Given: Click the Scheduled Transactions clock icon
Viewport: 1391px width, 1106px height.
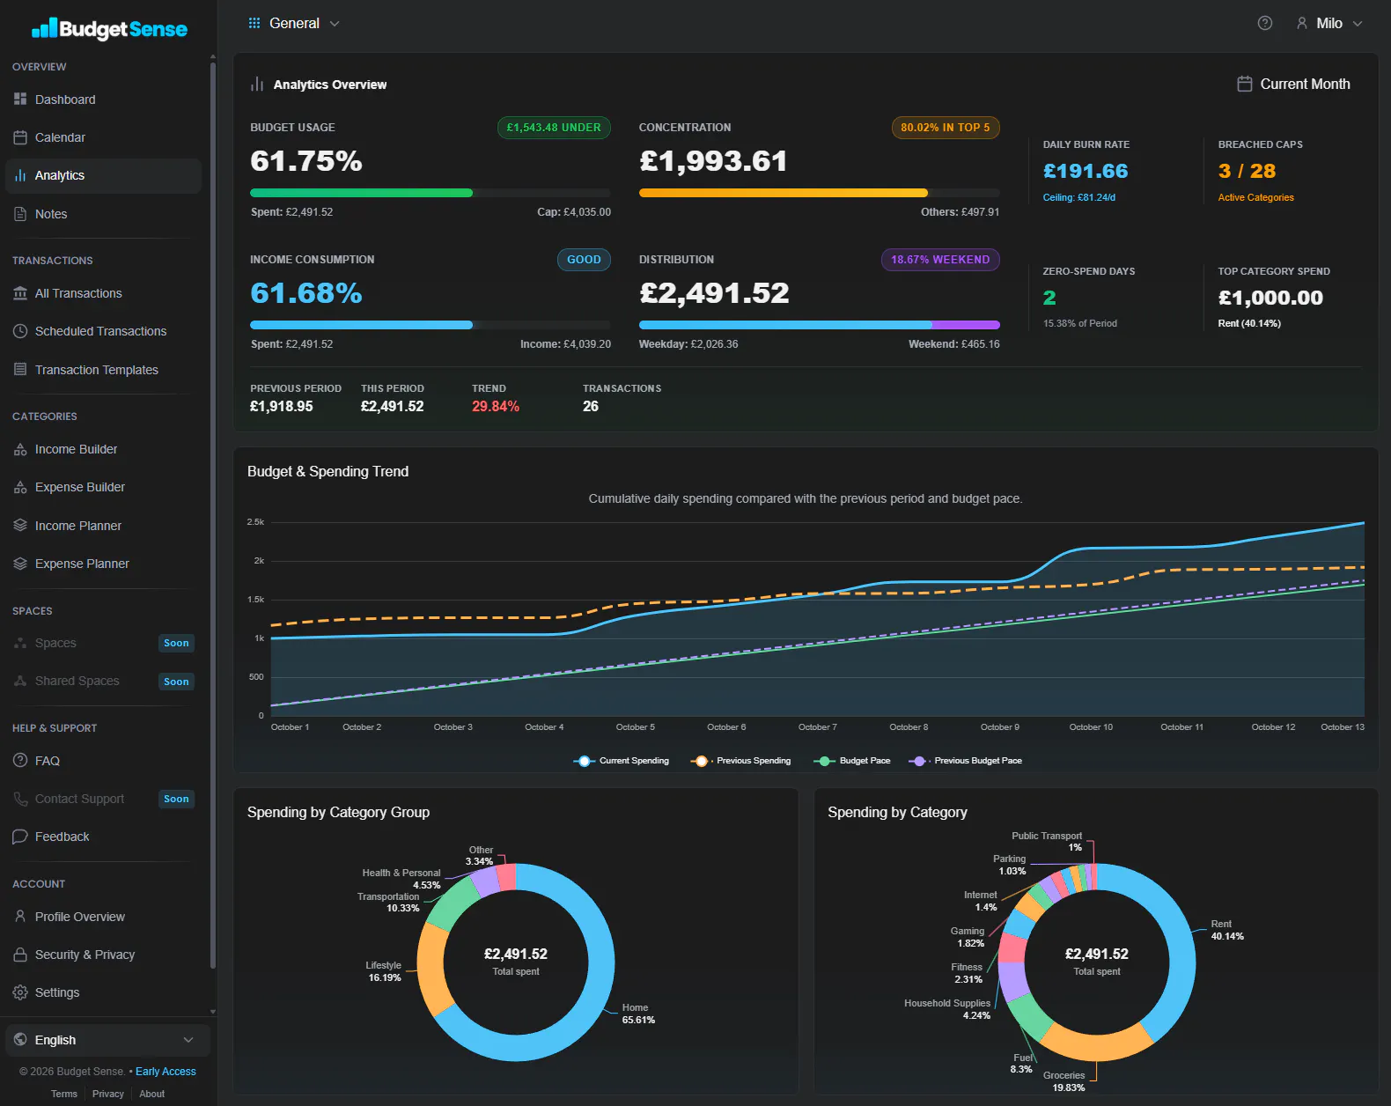Looking at the screenshot, I should click(20, 331).
